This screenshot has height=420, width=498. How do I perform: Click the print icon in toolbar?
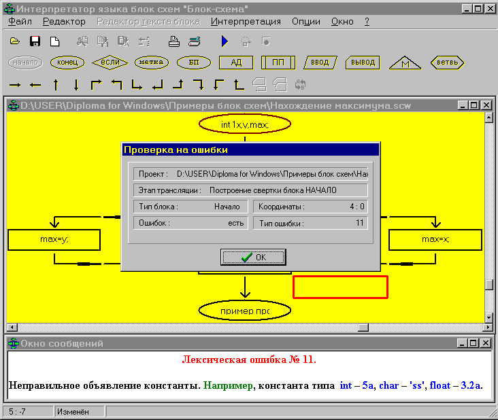[x=173, y=42]
